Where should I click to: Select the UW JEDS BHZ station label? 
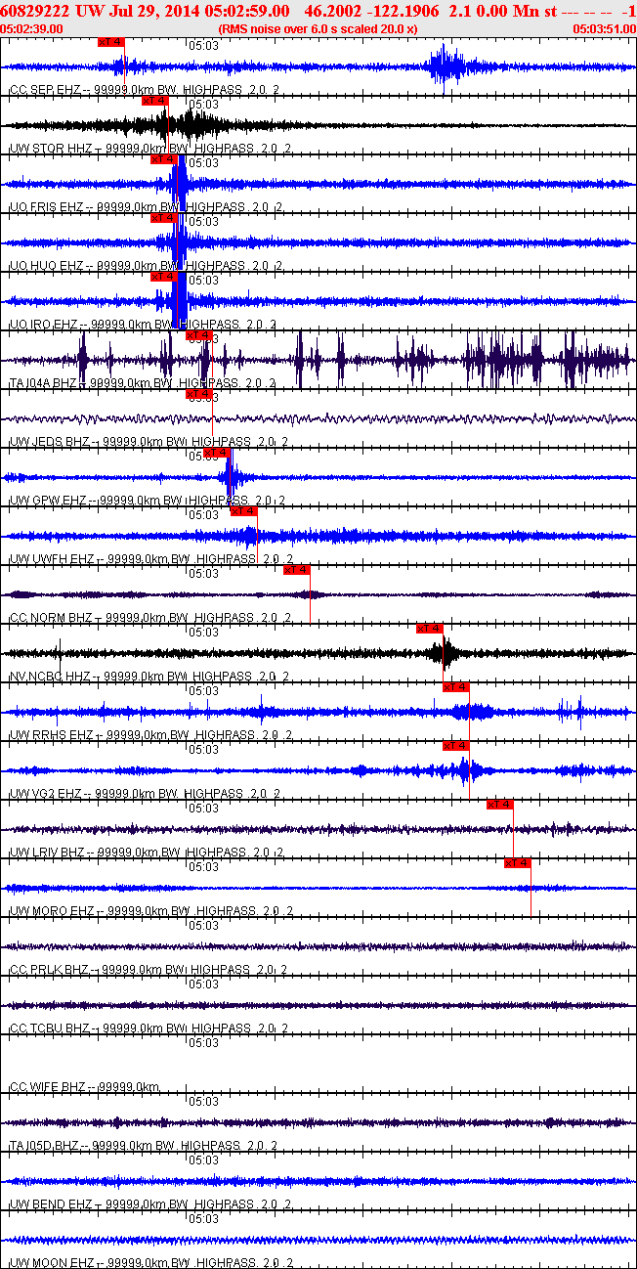click(x=149, y=441)
